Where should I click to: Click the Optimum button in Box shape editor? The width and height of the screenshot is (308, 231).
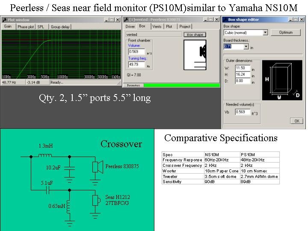(286, 33)
